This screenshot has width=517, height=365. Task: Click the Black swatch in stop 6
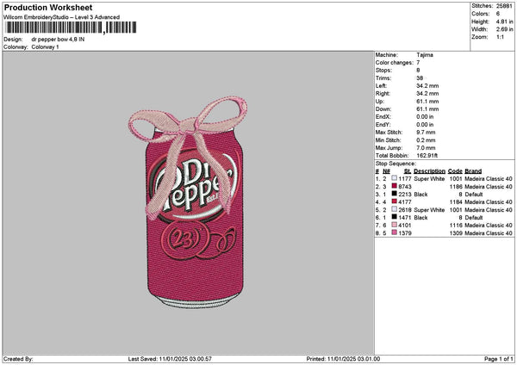(394, 217)
